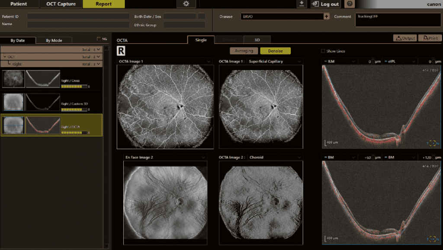This screenshot has width=443, height=250.
Task: Collapse the Right eye group expander
Action: pos(99,64)
